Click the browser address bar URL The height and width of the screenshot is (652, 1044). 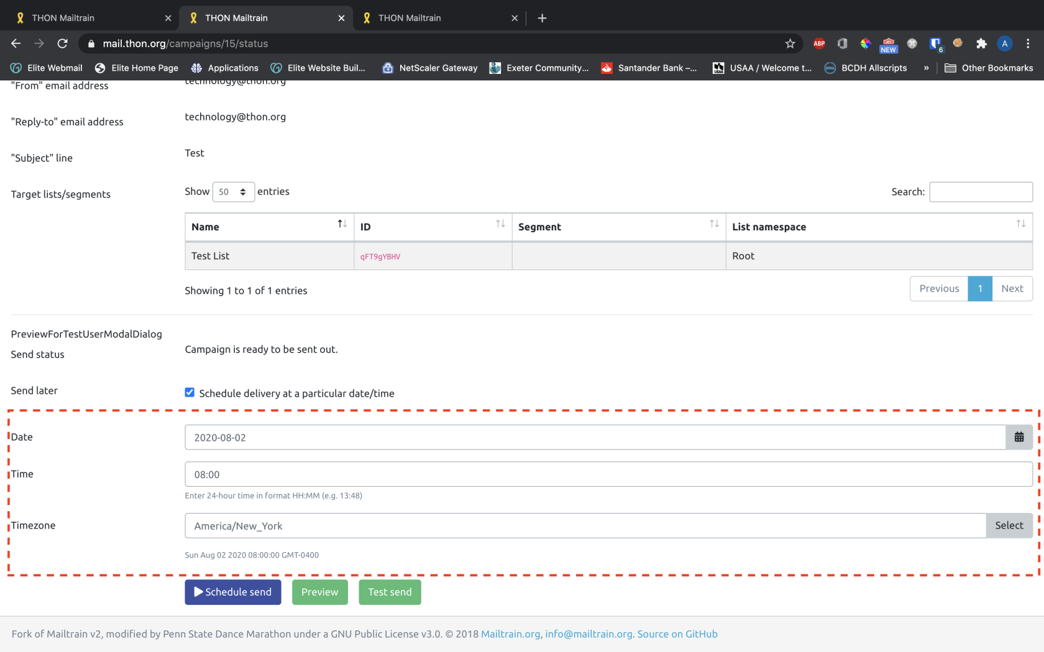(185, 43)
